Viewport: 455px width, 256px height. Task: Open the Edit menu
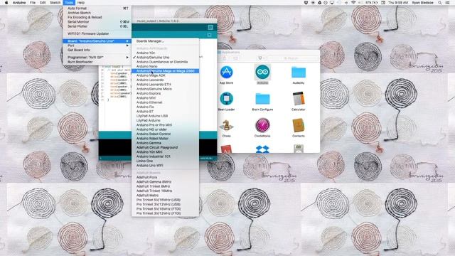tap(43, 3)
